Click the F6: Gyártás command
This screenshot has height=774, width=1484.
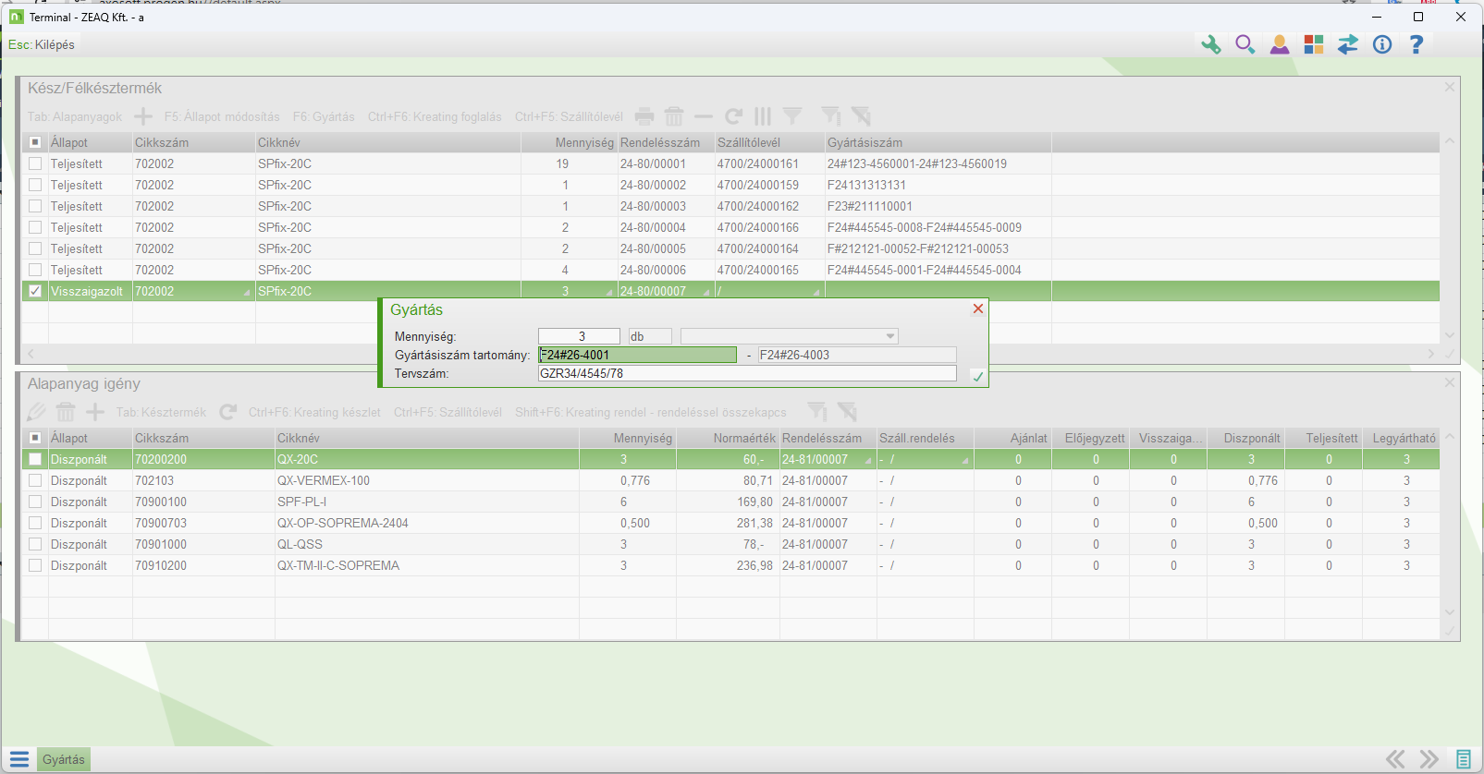[324, 117]
